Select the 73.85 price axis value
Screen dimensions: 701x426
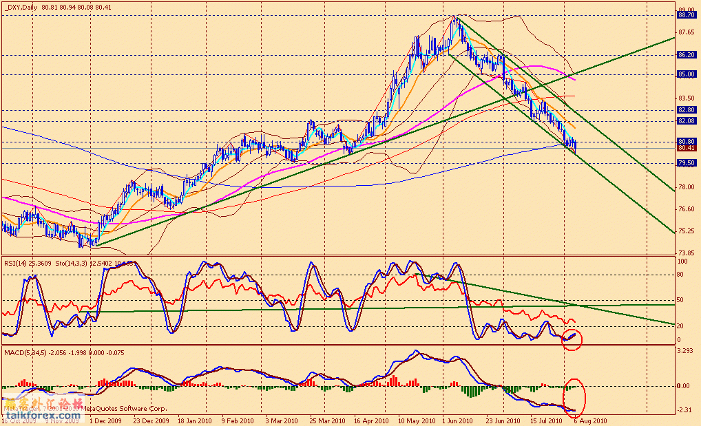pyautogui.click(x=687, y=253)
